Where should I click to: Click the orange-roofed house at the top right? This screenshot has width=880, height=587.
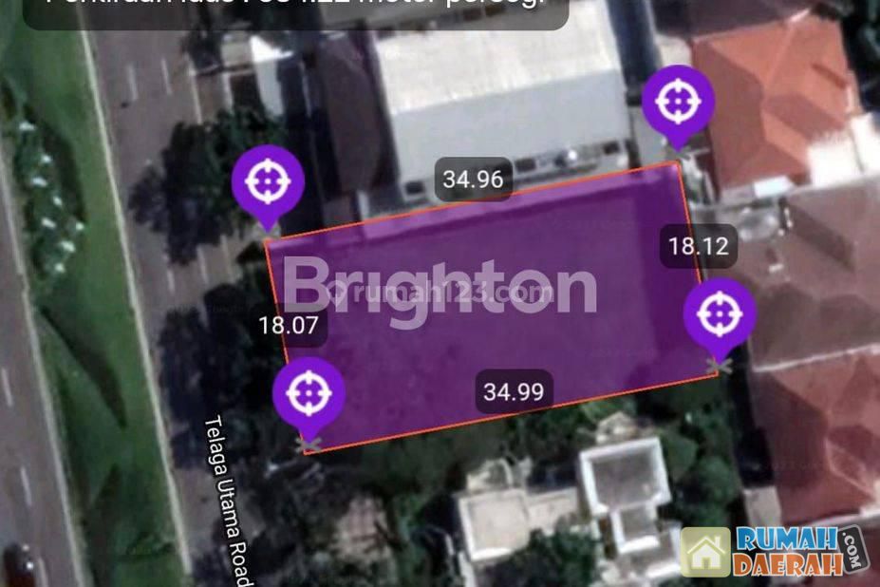pyautogui.click(x=777, y=98)
